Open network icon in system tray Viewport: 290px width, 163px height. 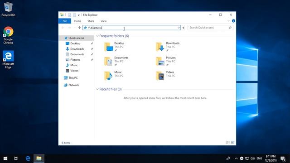247,158
